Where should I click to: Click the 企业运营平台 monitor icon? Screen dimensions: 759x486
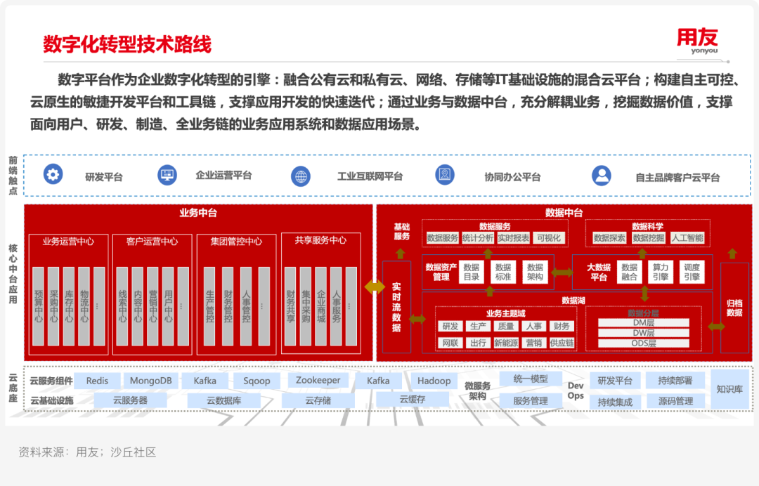(x=166, y=175)
